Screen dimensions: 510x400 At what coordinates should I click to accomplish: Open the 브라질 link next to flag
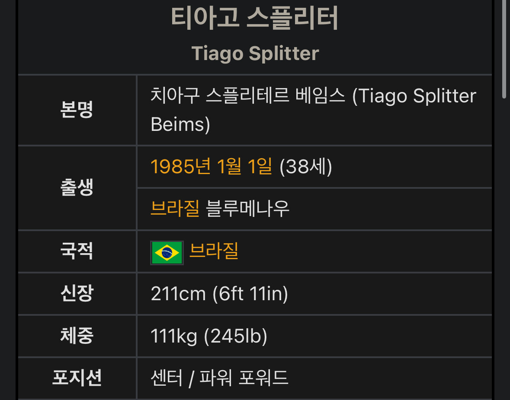click(214, 251)
